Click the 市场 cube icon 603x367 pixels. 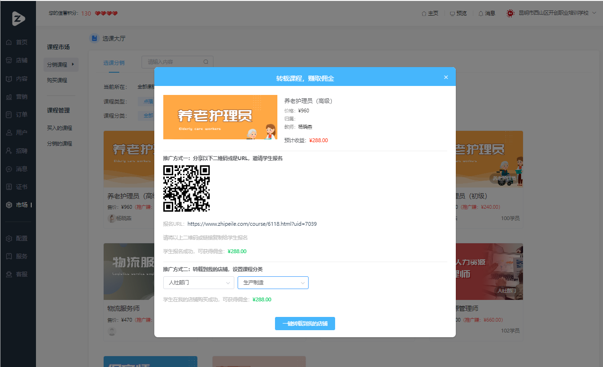coord(9,205)
